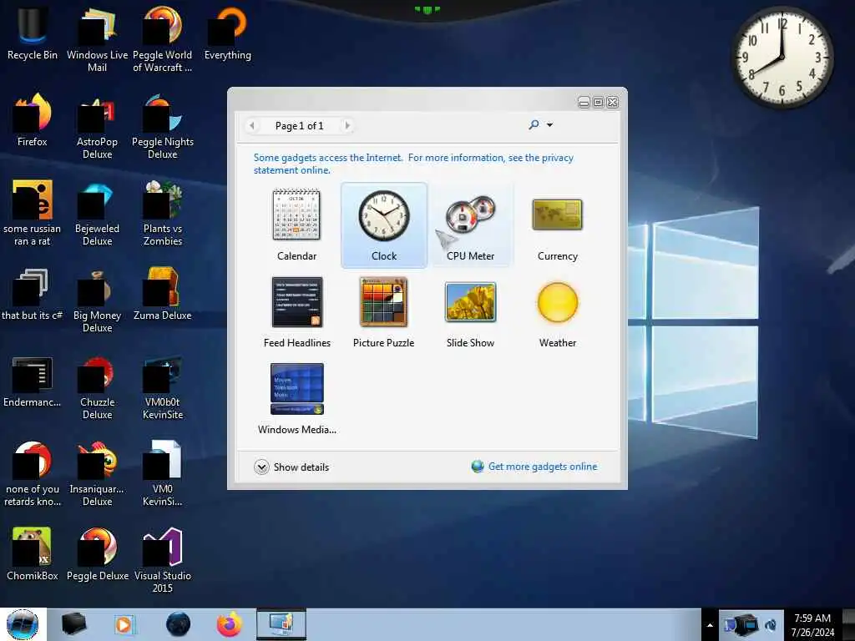This screenshot has height=641, width=855.
Task: Click the gadget search magnifier icon
Action: coord(534,125)
